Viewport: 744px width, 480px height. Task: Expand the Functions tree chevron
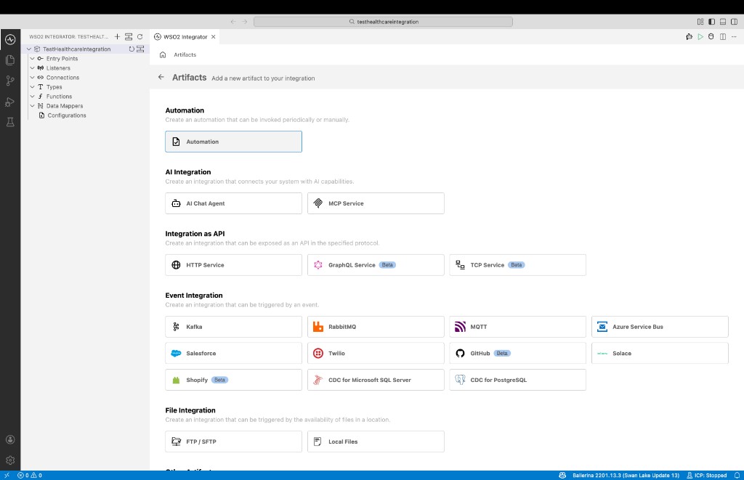(32, 97)
